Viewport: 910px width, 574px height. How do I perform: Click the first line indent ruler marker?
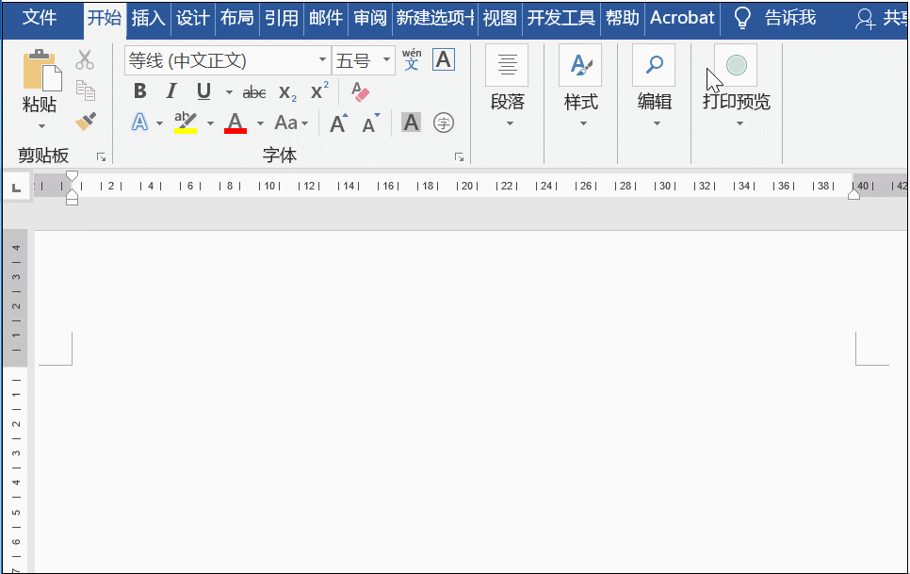click(72, 176)
